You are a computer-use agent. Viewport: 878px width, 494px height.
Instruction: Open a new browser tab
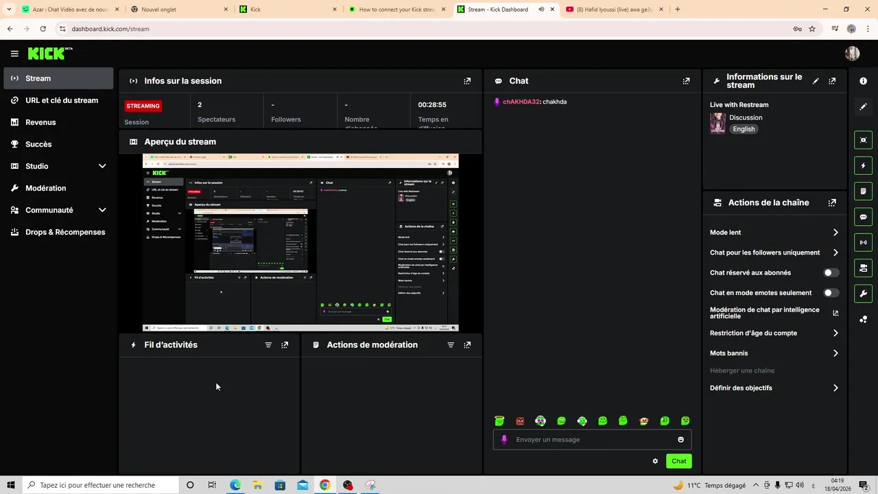point(678,10)
